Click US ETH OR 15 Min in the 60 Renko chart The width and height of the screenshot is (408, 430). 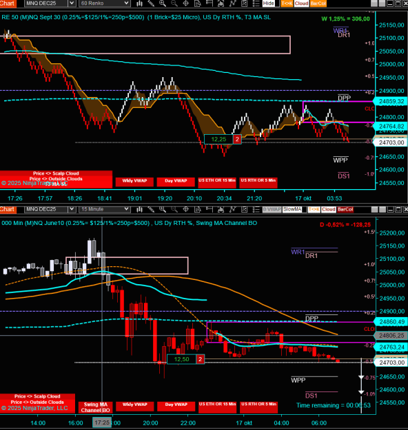tap(217, 182)
